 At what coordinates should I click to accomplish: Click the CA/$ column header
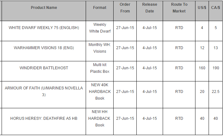coord(215,8)
